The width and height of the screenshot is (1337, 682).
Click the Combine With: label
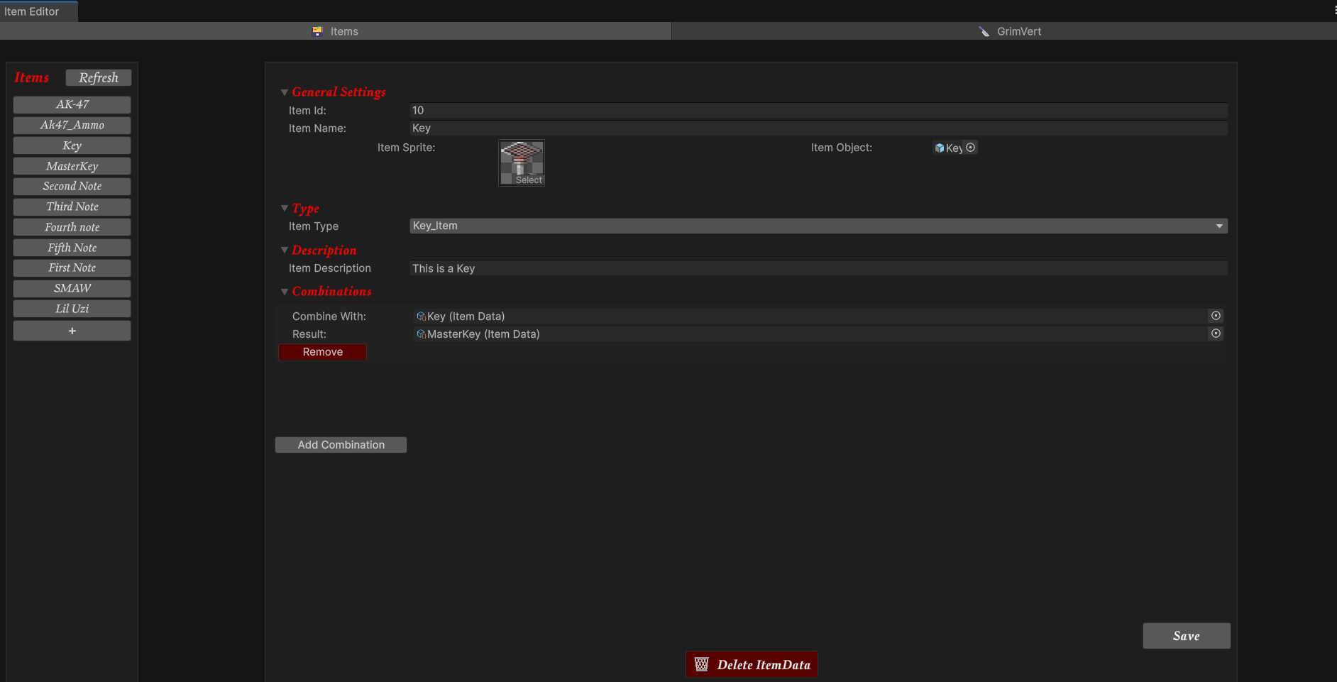329,317
